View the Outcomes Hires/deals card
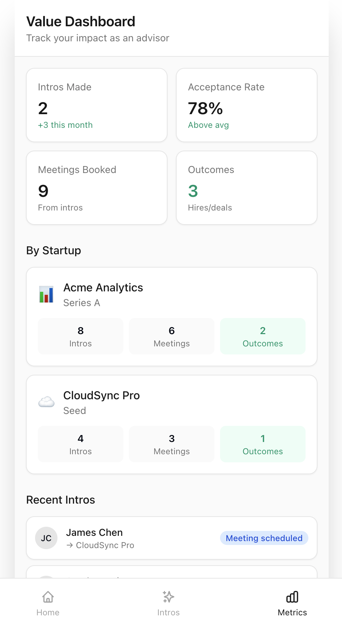342x629 pixels. (x=247, y=188)
